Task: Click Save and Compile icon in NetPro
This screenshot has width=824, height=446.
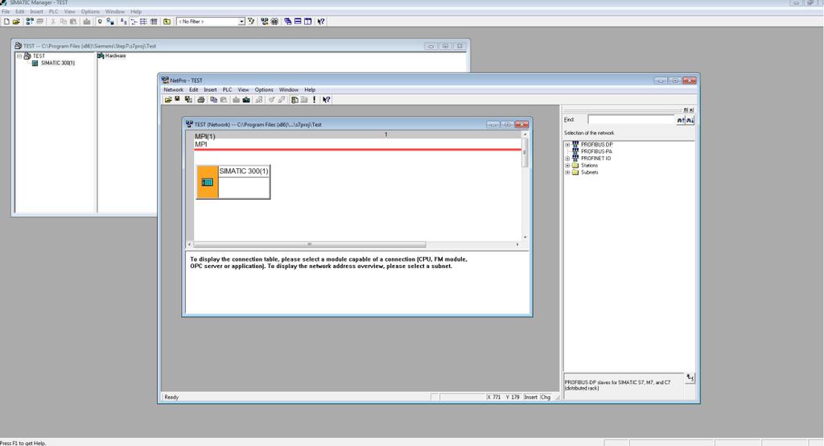Action: pyautogui.click(x=188, y=99)
